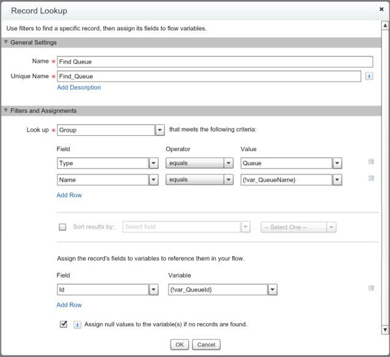Click the Add Description link

(x=78, y=87)
